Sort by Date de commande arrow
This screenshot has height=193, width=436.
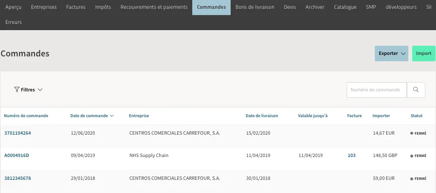[112, 116]
